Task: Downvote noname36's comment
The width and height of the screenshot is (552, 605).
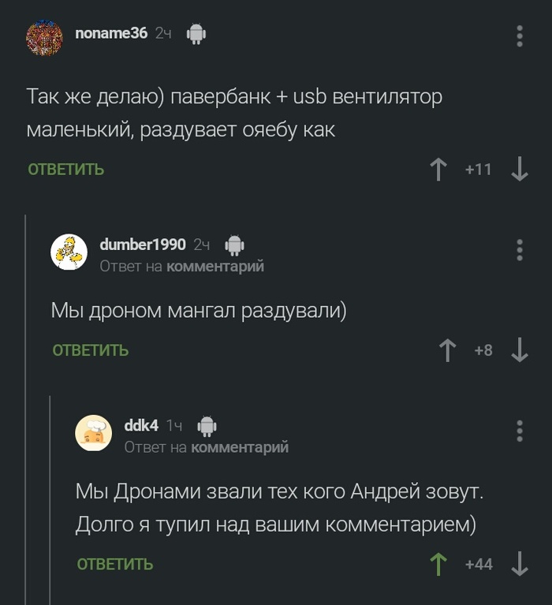Action: (519, 169)
